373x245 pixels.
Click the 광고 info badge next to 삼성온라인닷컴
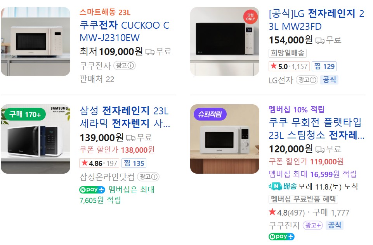tap(148, 177)
